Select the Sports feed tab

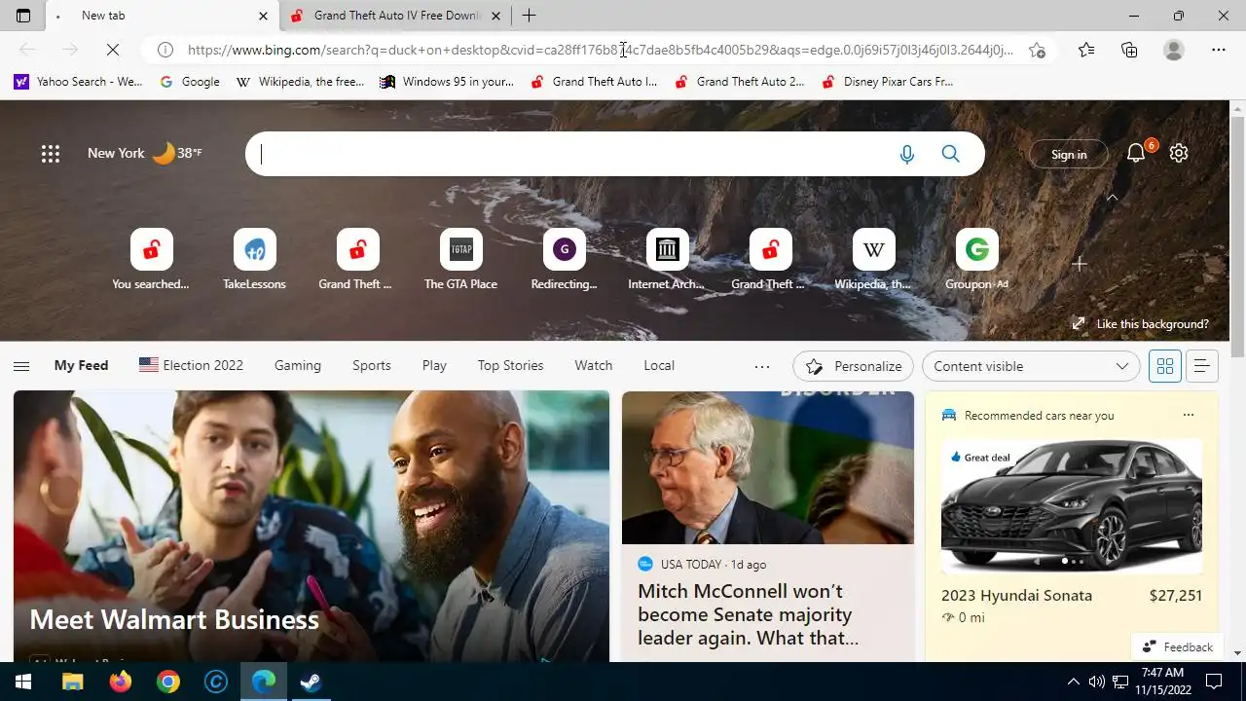[372, 365]
